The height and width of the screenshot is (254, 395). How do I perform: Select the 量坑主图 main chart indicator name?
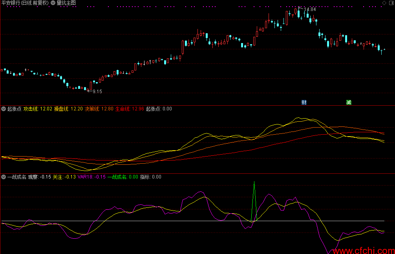coord(66,3)
